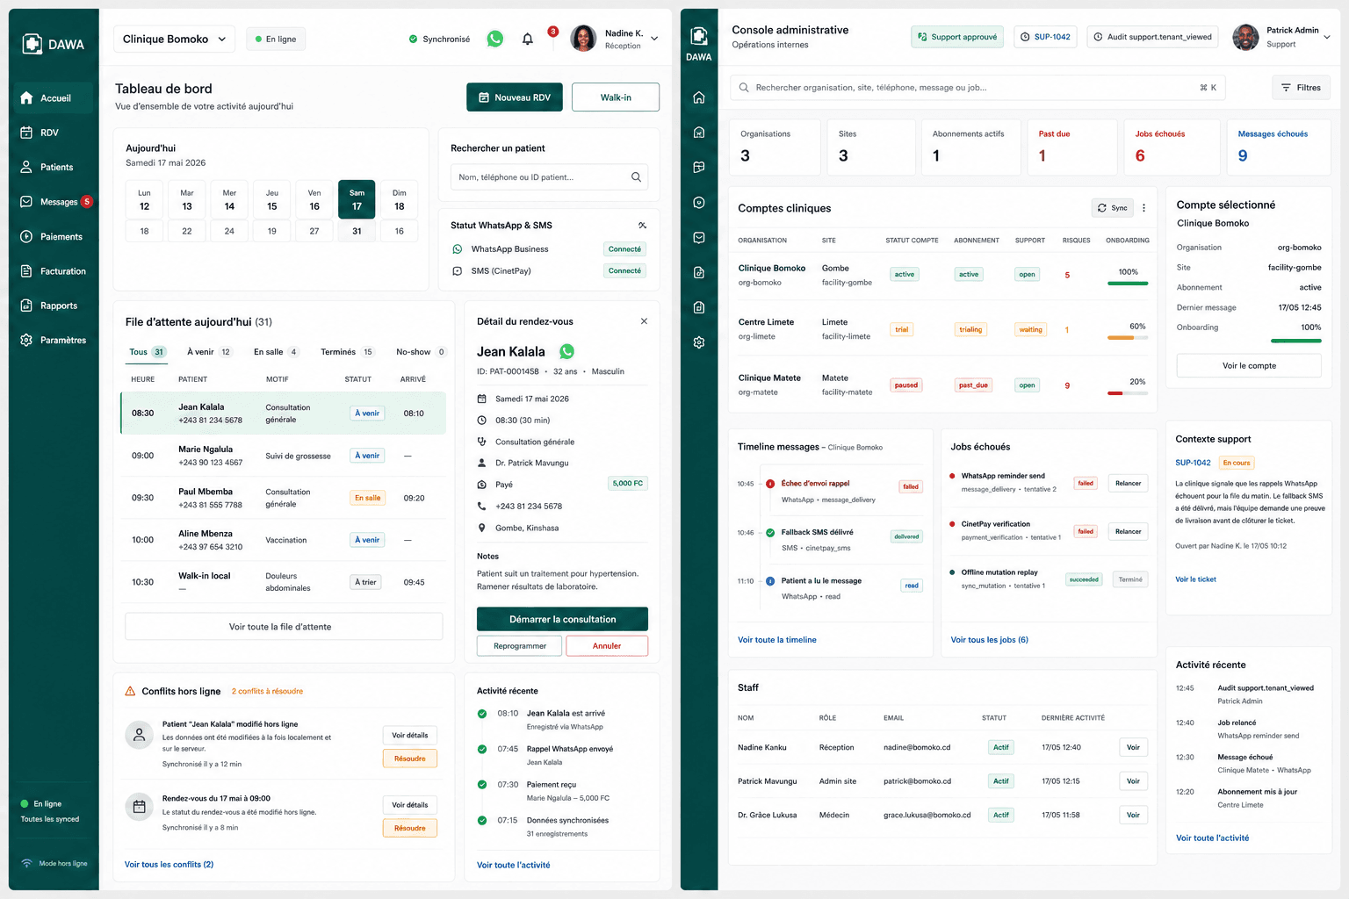Click Nadine K.'s profile avatar

pyautogui.click(x=583, y=39)
